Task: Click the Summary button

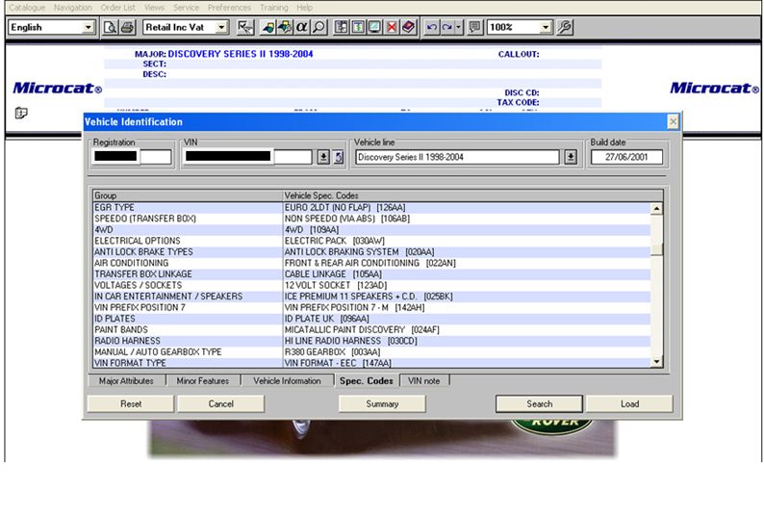Action: pyautogui.click(x=382, y=403)
